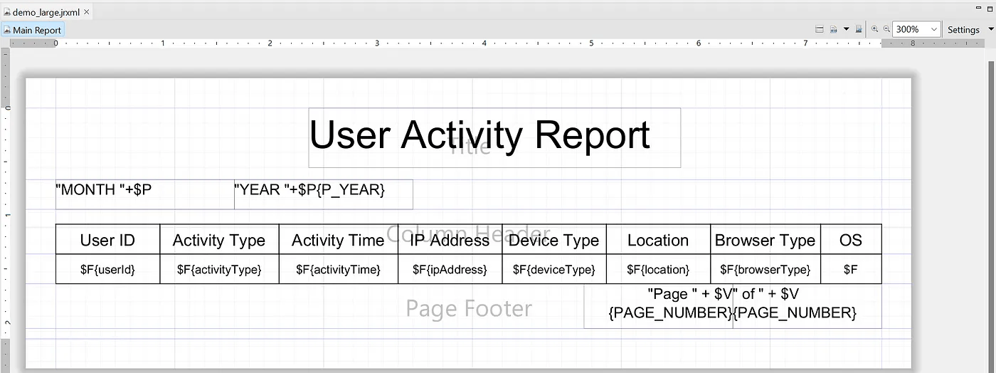This screenshot has height=373, width=996.
Task: Select the OS column header
Action: pos(851,240)
